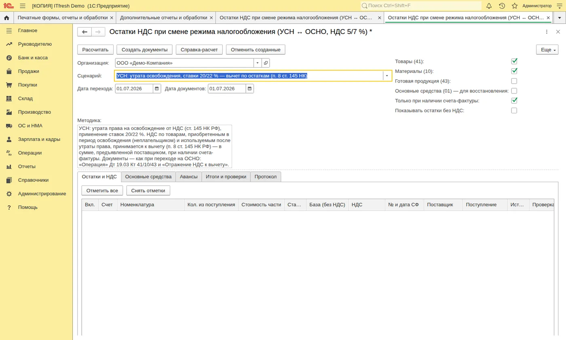Open Банк и касса section
Viewport: 566px width, 340px height.
tap(33, 58)
